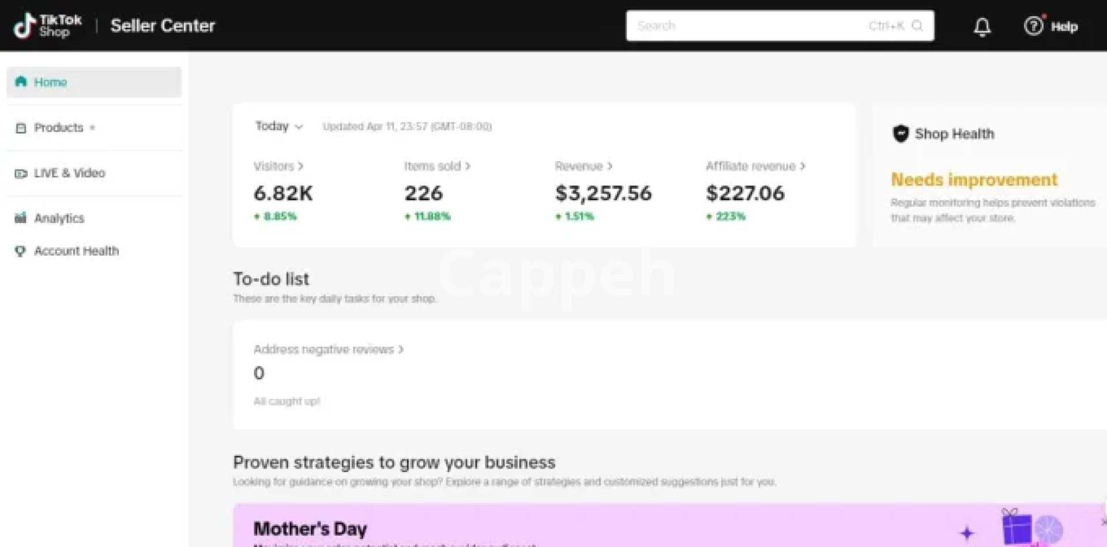Open the Analytics menu item

click(x=59, y=218)
